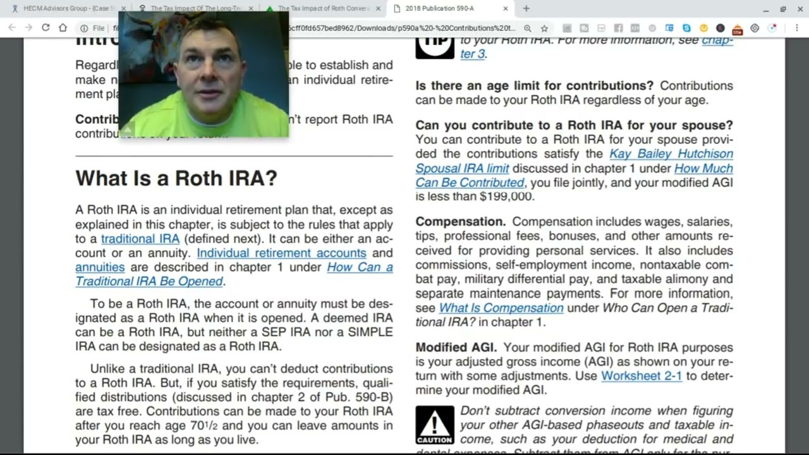
Task: Open the browser home page
Action: [x=63, y=28]
